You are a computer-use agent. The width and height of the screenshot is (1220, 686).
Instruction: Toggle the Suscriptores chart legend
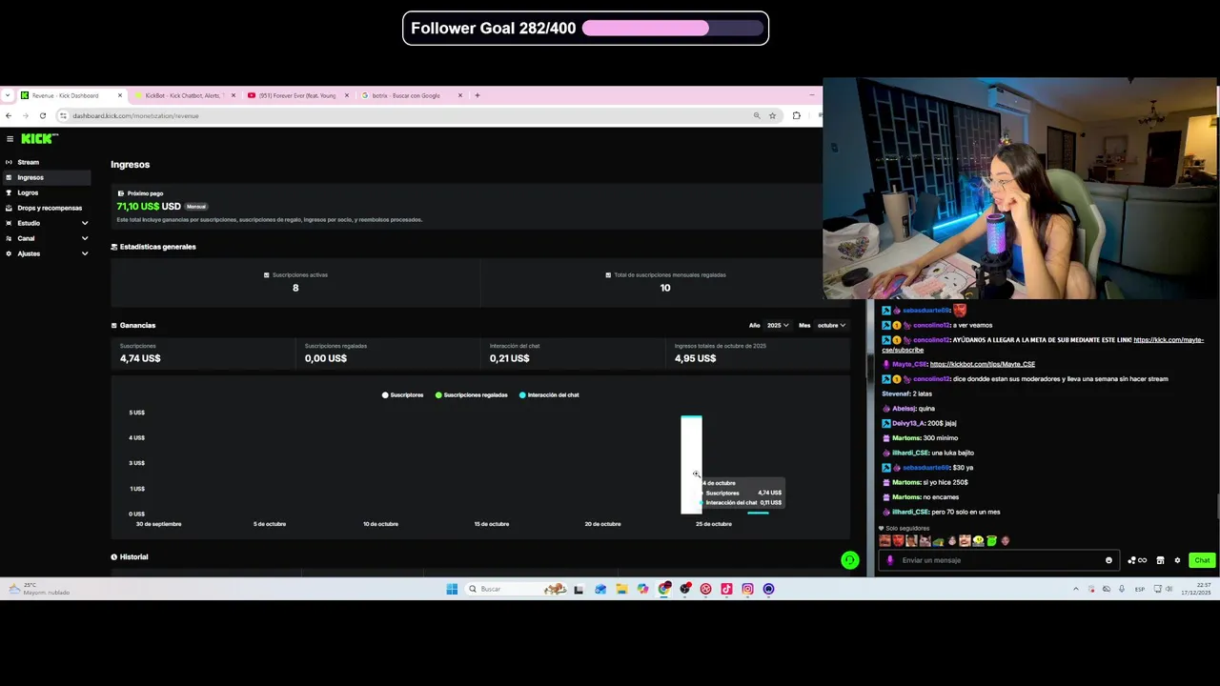point(403,394)
